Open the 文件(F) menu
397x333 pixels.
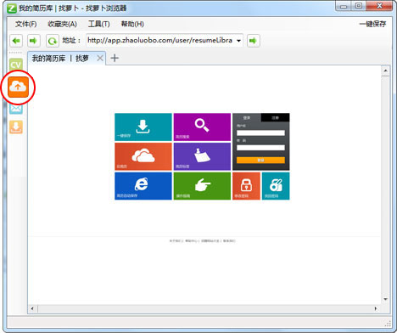click(x=26, y=24)
